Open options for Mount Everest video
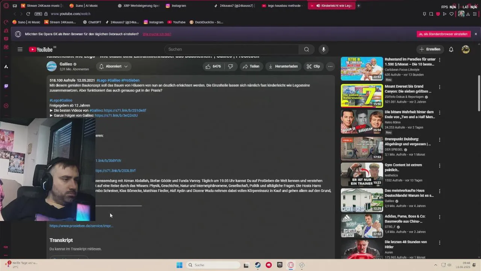 tap(440, 87)
